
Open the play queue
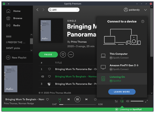[116, 101]
